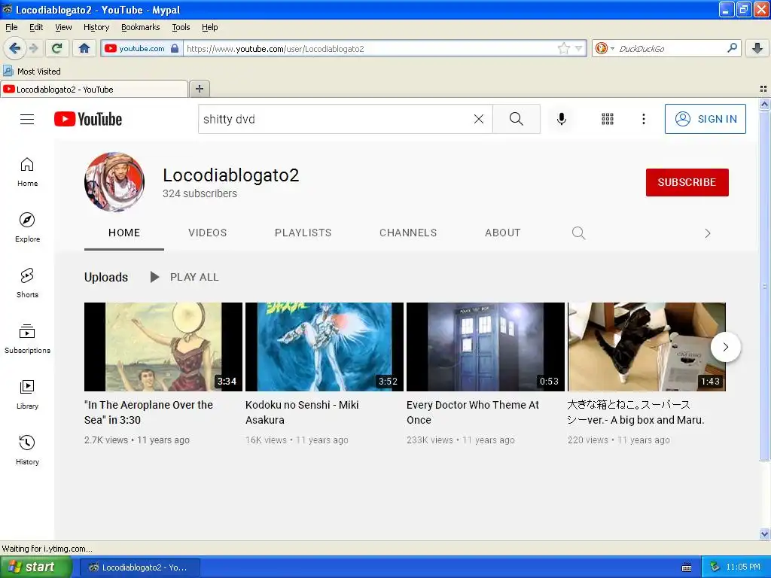This screenshot has height=578, width=771.
Task: Click the channel search magnifier icon
Action: tap(579, 233)
